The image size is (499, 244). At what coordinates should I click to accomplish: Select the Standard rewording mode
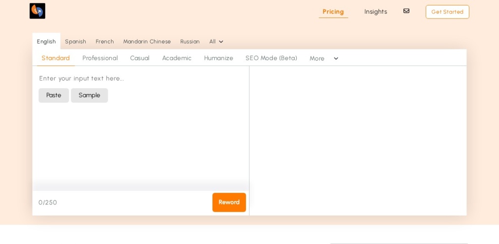pos(56,58)
